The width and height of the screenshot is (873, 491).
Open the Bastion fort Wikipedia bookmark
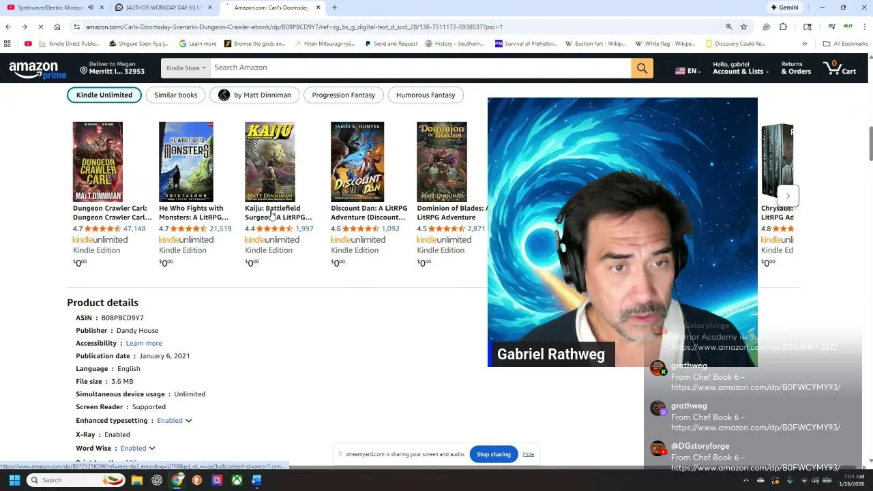tap(596, 44)
